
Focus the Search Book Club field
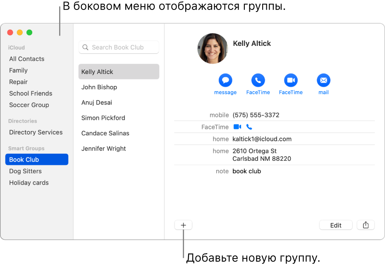[119, 47]
